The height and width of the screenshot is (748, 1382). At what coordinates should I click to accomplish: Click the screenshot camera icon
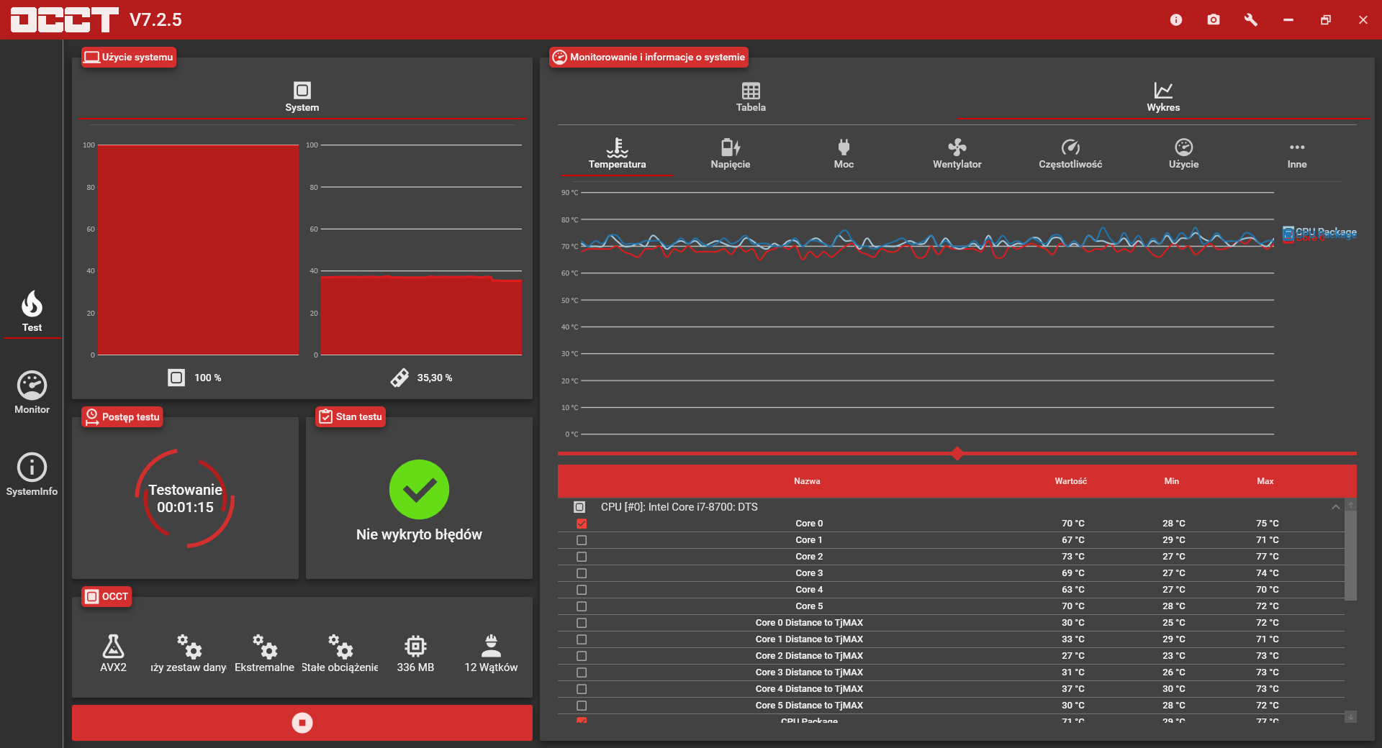[x=1214, y=19]
